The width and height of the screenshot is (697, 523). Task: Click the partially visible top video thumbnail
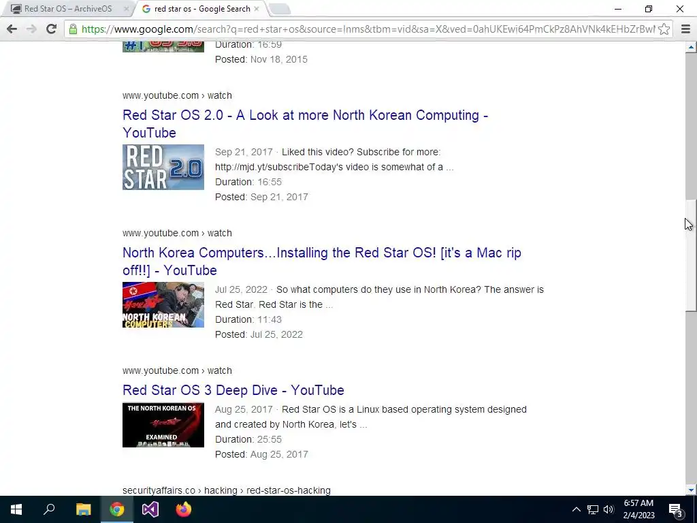click(163, 46)
